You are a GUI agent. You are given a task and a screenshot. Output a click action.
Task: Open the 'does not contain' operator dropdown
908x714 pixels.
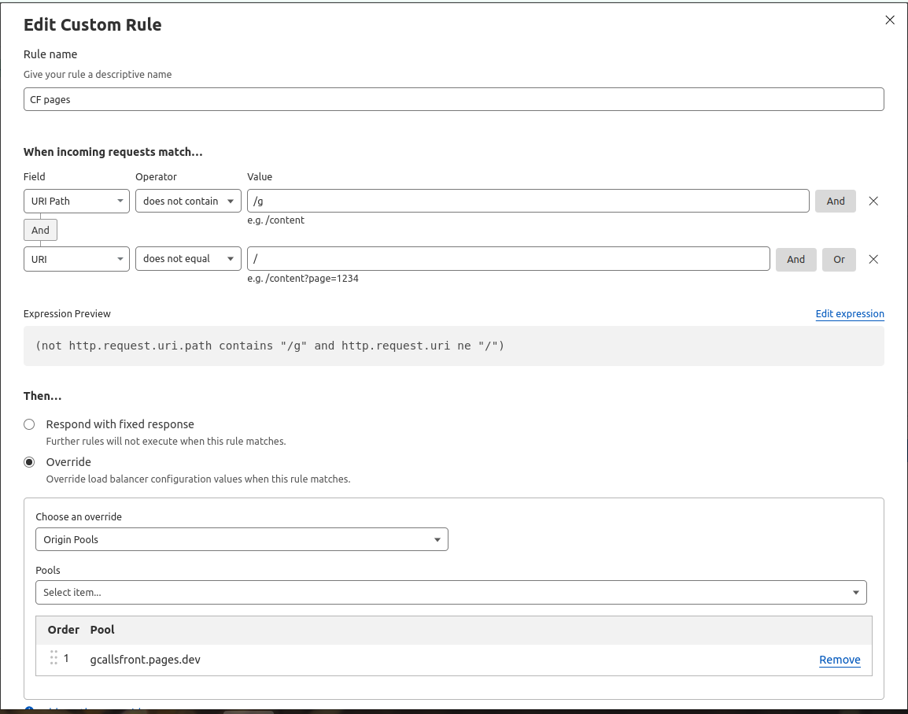(188, 201)
